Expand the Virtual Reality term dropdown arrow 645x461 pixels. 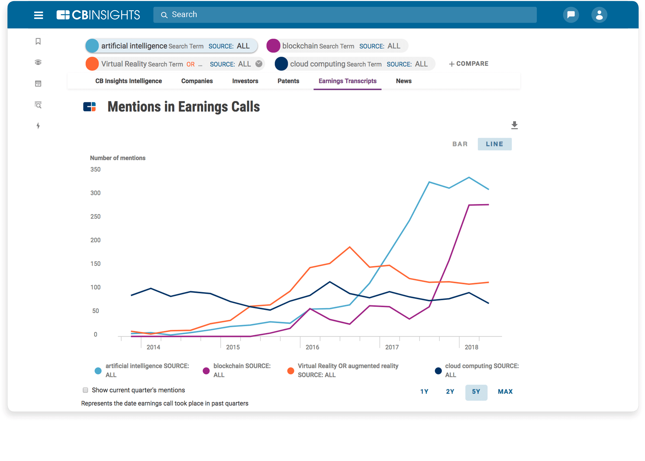259,64
